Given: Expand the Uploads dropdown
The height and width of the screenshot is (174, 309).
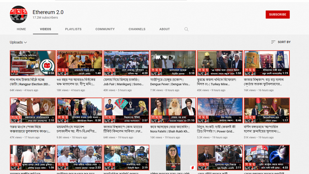Looking at the screenshot, I should (x=18, y=42).
